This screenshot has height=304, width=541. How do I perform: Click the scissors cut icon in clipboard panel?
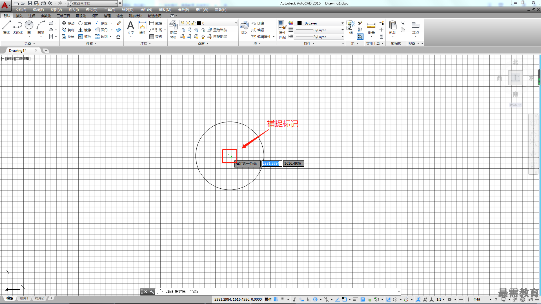point(403,23)
